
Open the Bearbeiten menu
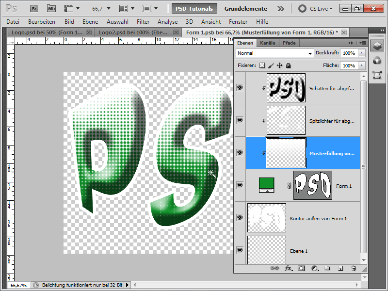pyautogui.click(x=42, y=22)
